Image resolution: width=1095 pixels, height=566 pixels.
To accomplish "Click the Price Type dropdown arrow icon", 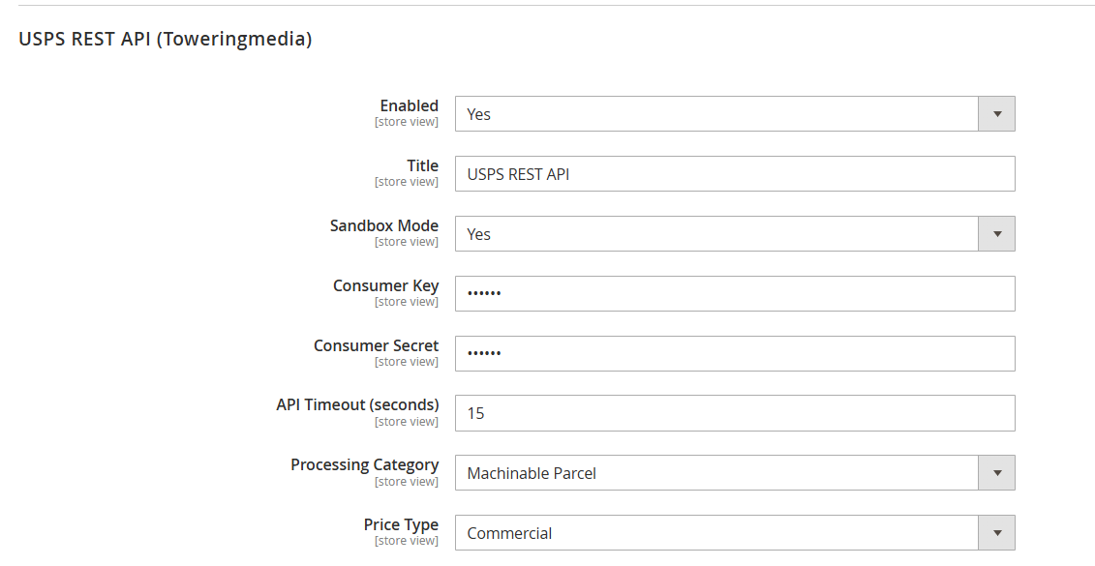I will coord(996,532).
